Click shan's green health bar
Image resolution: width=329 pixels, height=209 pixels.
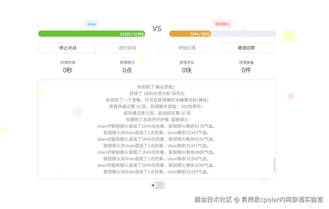pos(91,34)
